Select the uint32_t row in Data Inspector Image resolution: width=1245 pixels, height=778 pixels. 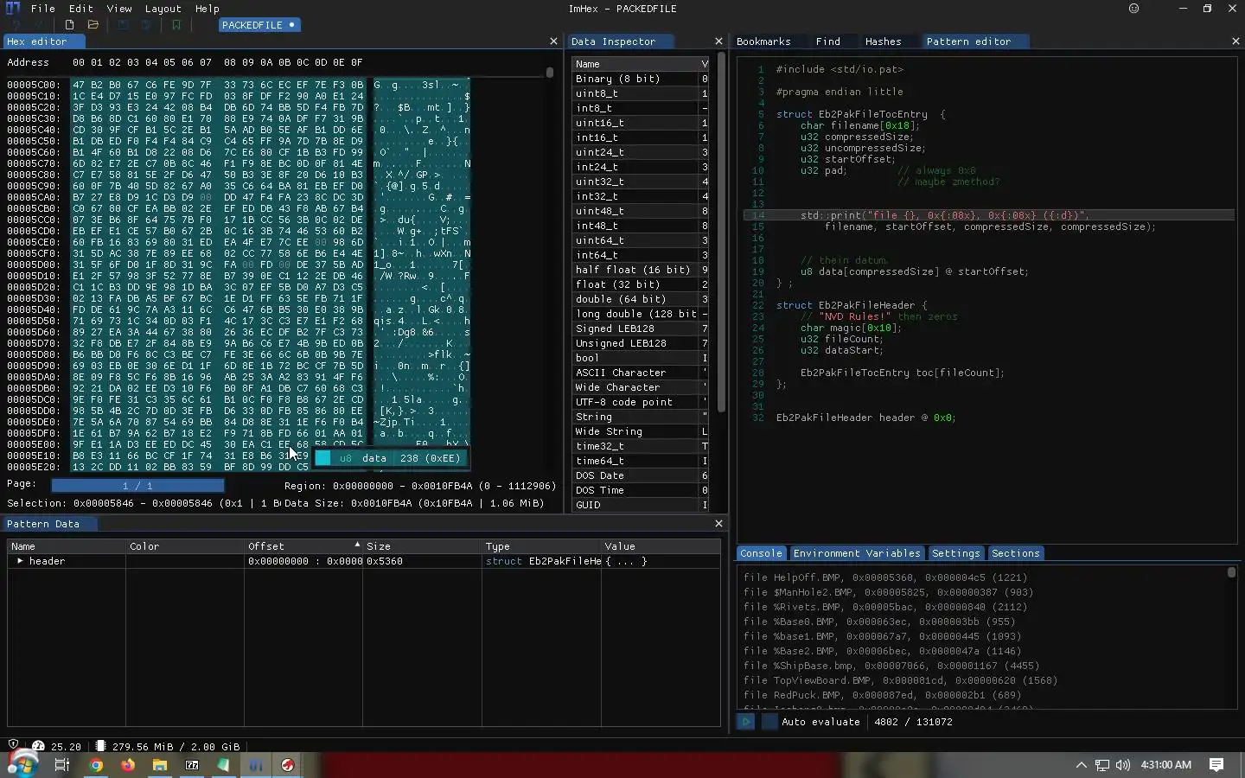point(640,182)
